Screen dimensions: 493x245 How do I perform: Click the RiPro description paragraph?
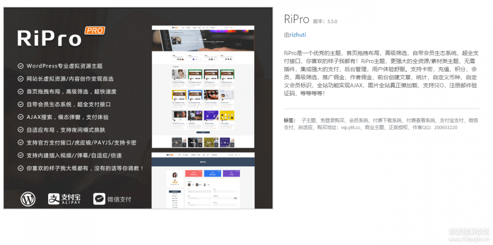[x=381, y=73]
